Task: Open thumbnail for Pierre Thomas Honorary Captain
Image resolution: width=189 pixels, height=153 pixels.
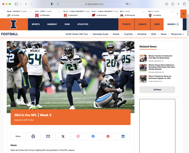Action: tap(143, 79)
